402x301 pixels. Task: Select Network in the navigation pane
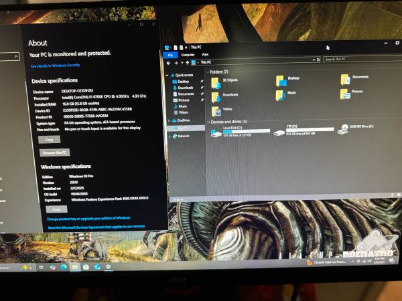183,136
